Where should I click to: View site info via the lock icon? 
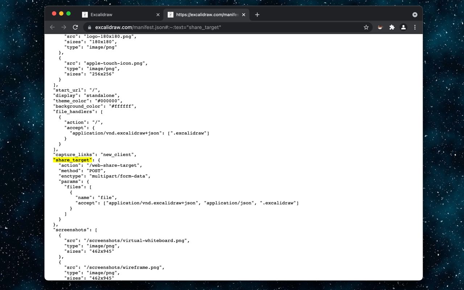point(90,27)
